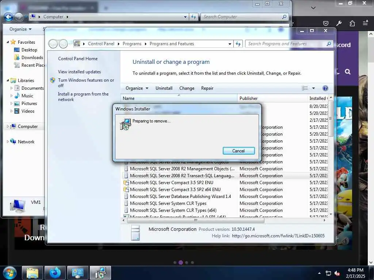Open Control Panel Home link

tap(78, 59)
